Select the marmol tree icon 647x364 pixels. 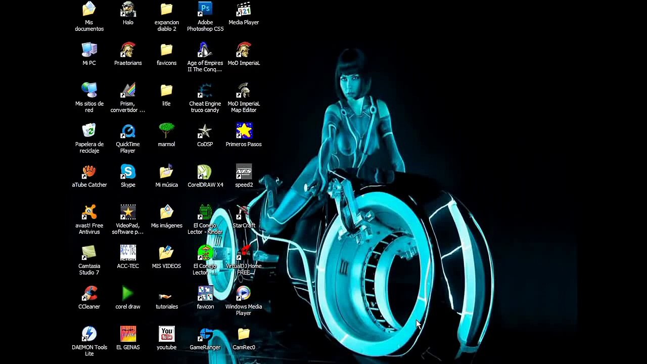(x=166, y=130)
